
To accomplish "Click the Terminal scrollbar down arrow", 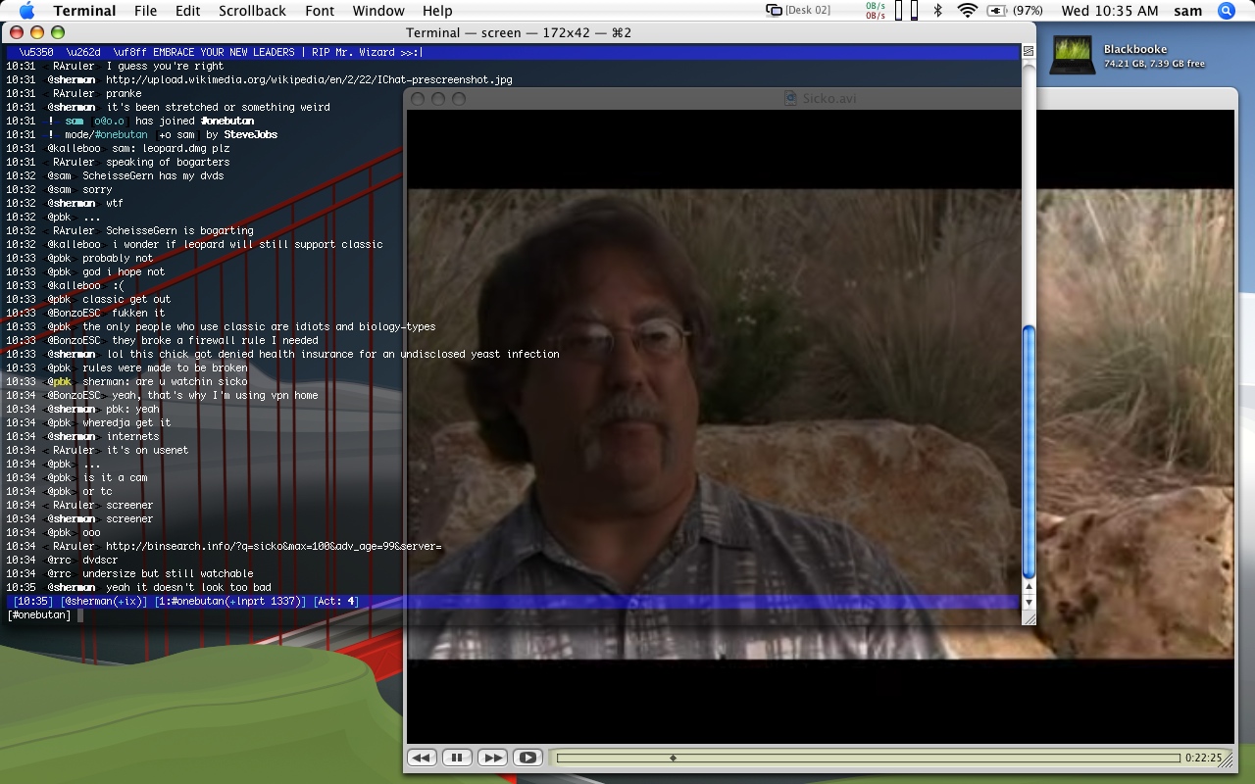I will pos(1029,602).
